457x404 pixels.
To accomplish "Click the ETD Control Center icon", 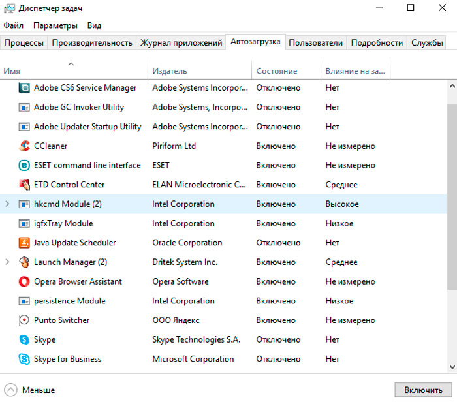I will pyautogui.click(x=24, y=185).
